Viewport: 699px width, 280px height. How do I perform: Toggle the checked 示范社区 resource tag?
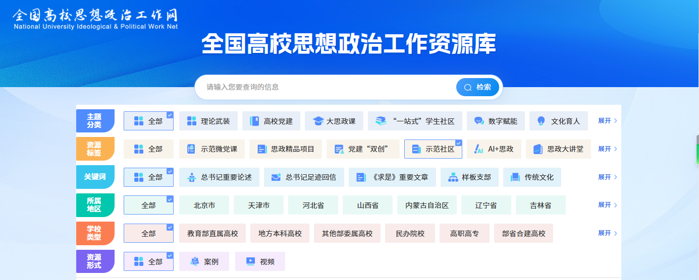coord(433,149)
